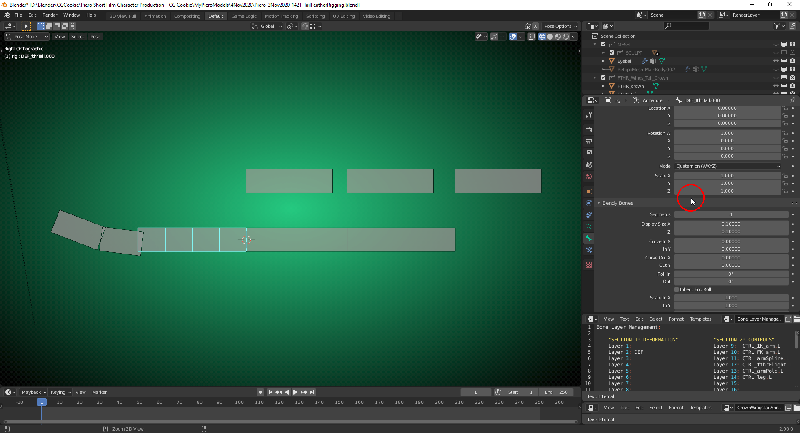Click the Pose menu in the 3D viewport header
This screenshot has height=433, width=800.
pyautogui.click(x=95, y=37)
